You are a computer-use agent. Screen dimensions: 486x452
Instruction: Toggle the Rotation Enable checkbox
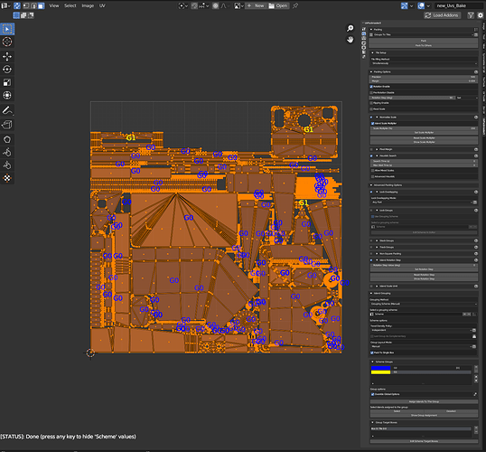click(x=371, y=87)
